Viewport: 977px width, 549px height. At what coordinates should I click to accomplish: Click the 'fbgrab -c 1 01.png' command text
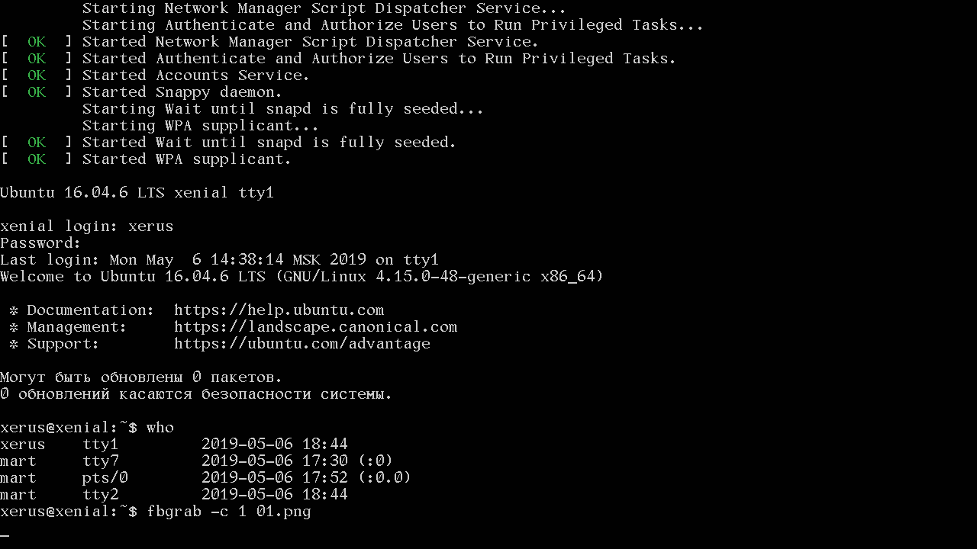point(229,512)
